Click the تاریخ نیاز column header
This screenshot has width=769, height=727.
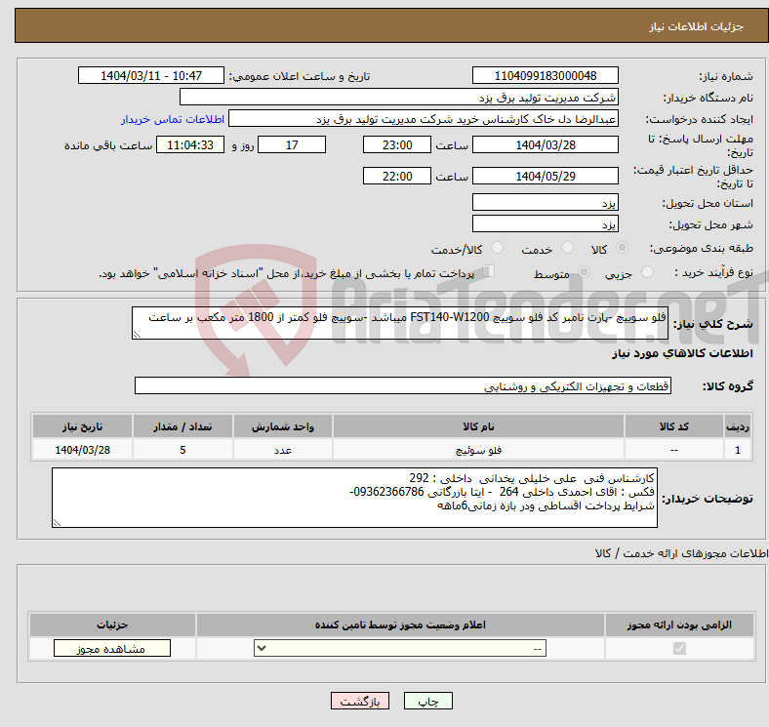82,426
